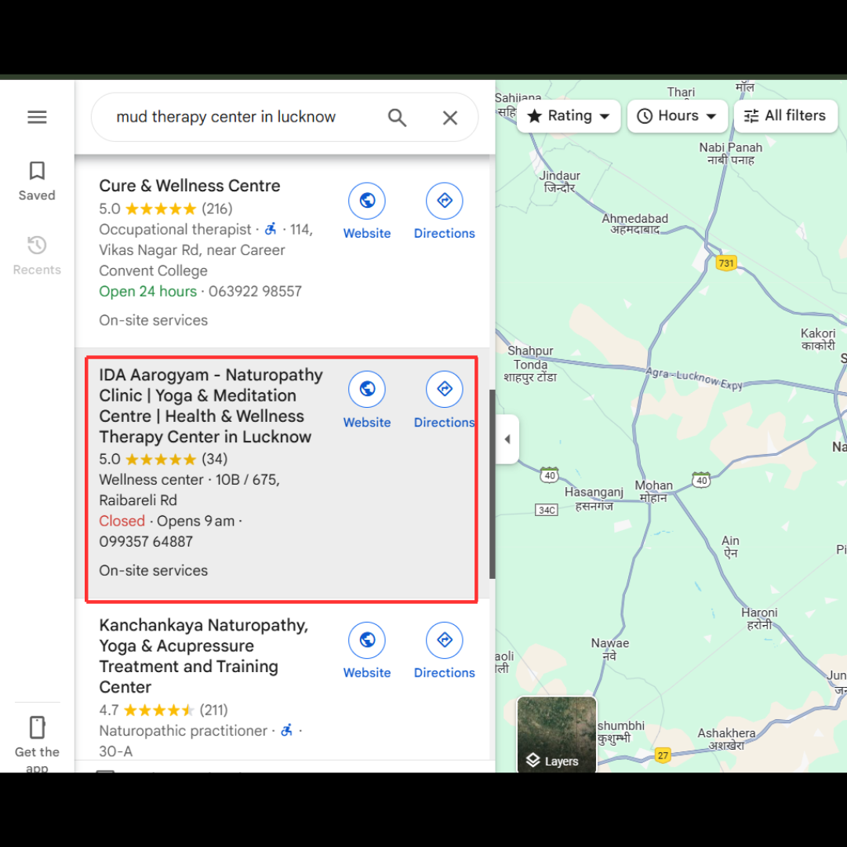The width and height of the screenshot is (847, 847).
Task: Get directions to Cure & Wellness Centre
Action: click(x=444, y=202)
